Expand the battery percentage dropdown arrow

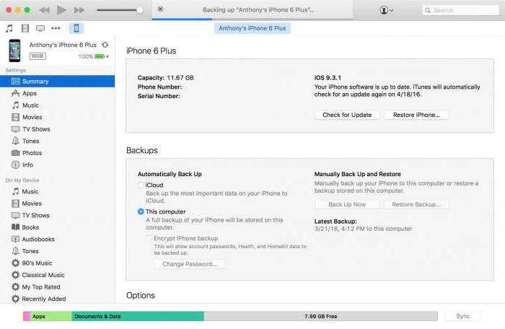[x=107, y=57]
